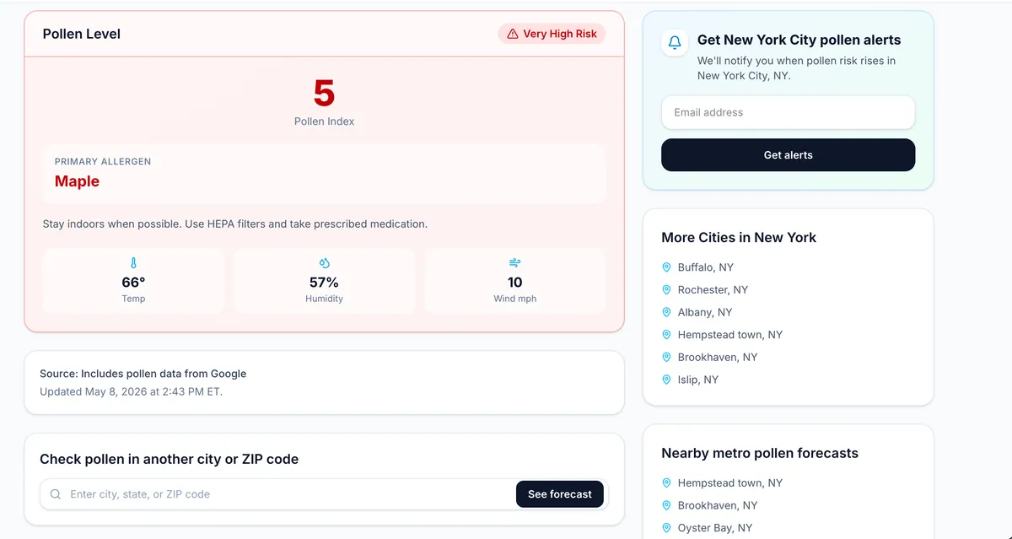Open Brookhaven, NY under More Cities
Viewport: 1012px width, 539px height.
(x=718, y=357)
